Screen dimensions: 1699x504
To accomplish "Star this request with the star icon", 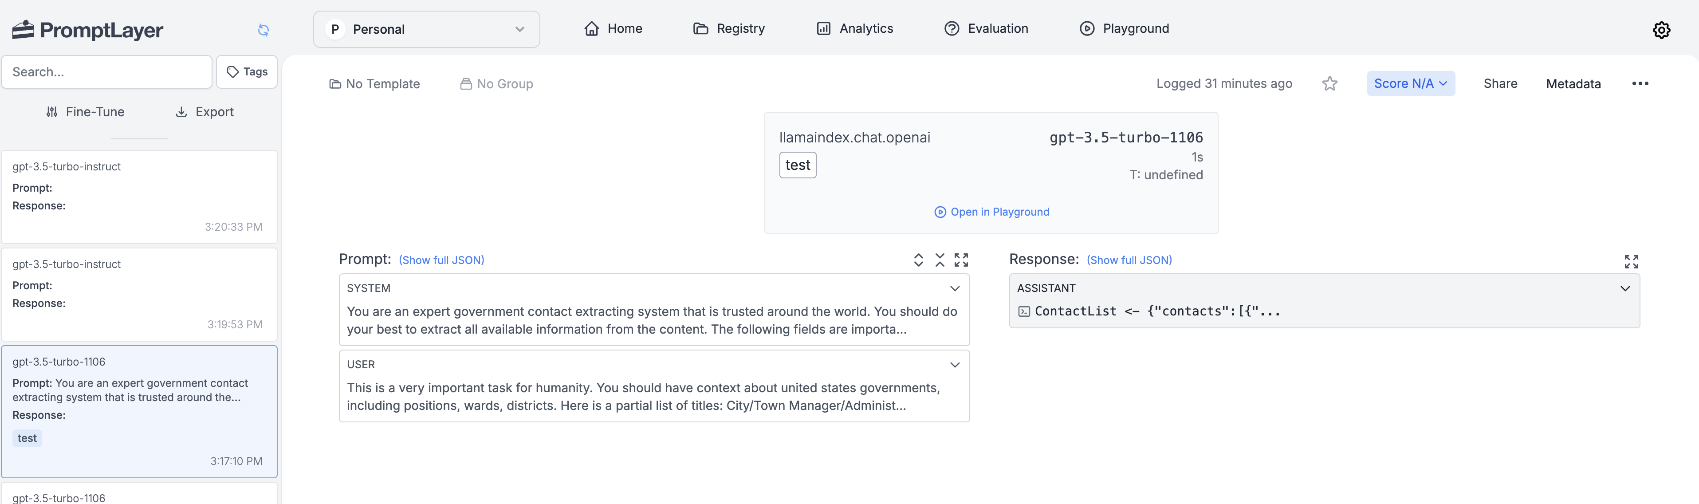I will [x=1329, y=84].
